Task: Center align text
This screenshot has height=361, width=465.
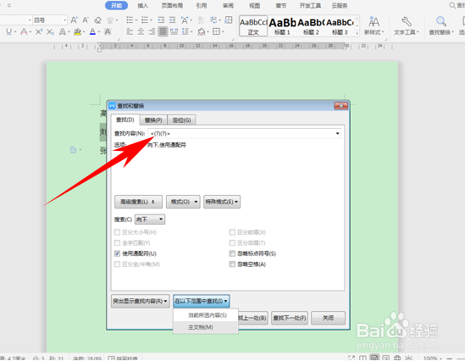Action: 141,31
